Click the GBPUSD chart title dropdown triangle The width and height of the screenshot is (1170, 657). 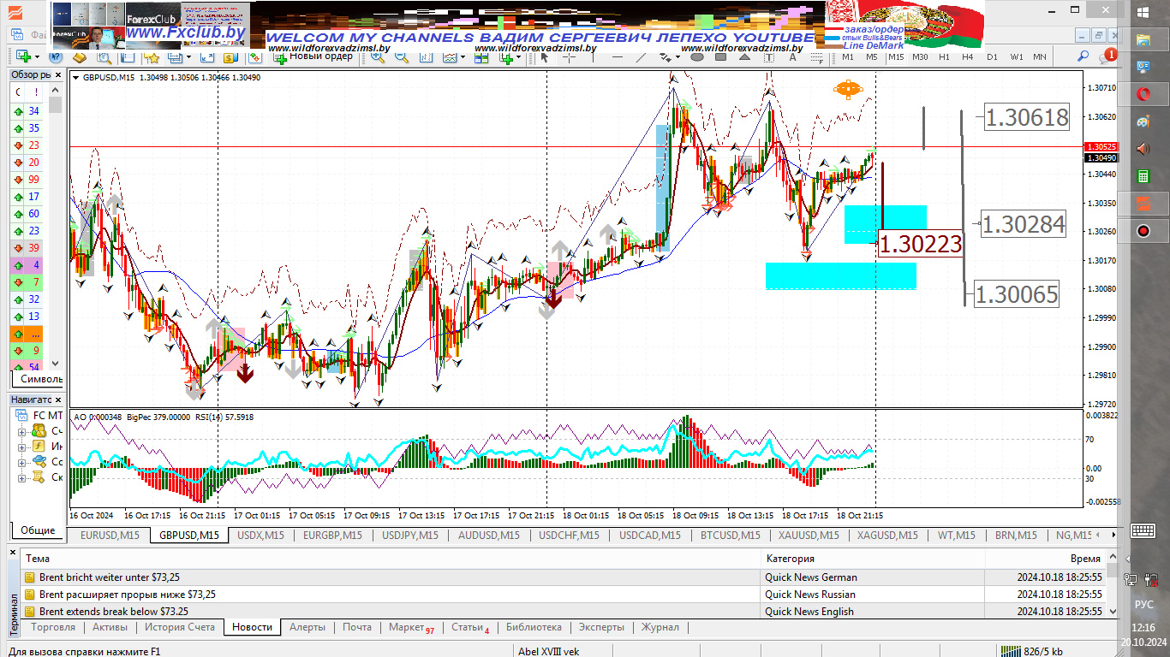(77, 78)
